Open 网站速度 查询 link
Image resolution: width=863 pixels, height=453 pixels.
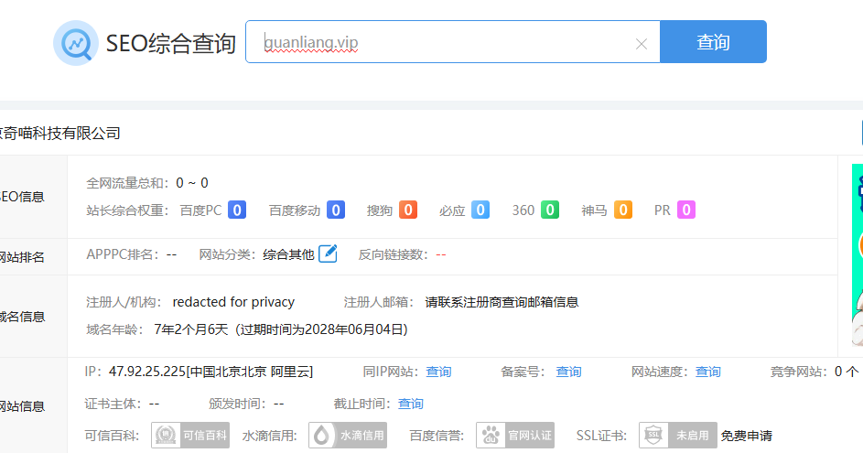tap(707, 372)
